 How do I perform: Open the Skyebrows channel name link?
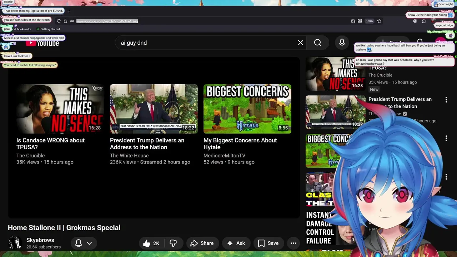(40, 240)
